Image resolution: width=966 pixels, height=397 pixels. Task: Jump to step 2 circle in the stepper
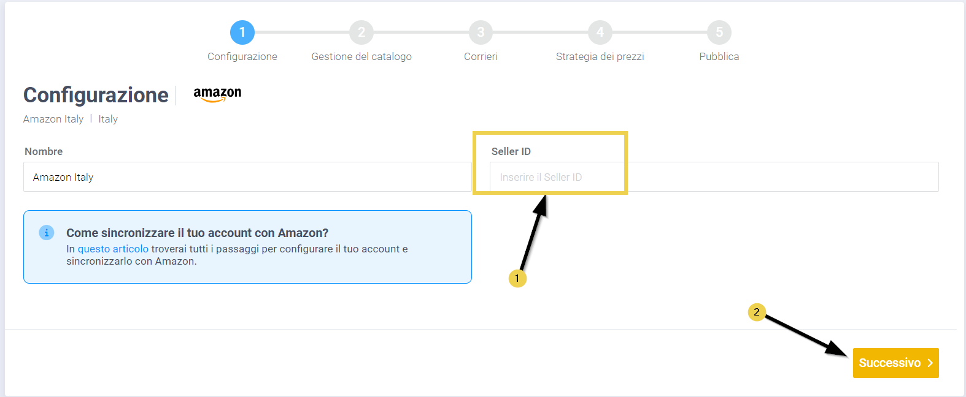(361, 32)
